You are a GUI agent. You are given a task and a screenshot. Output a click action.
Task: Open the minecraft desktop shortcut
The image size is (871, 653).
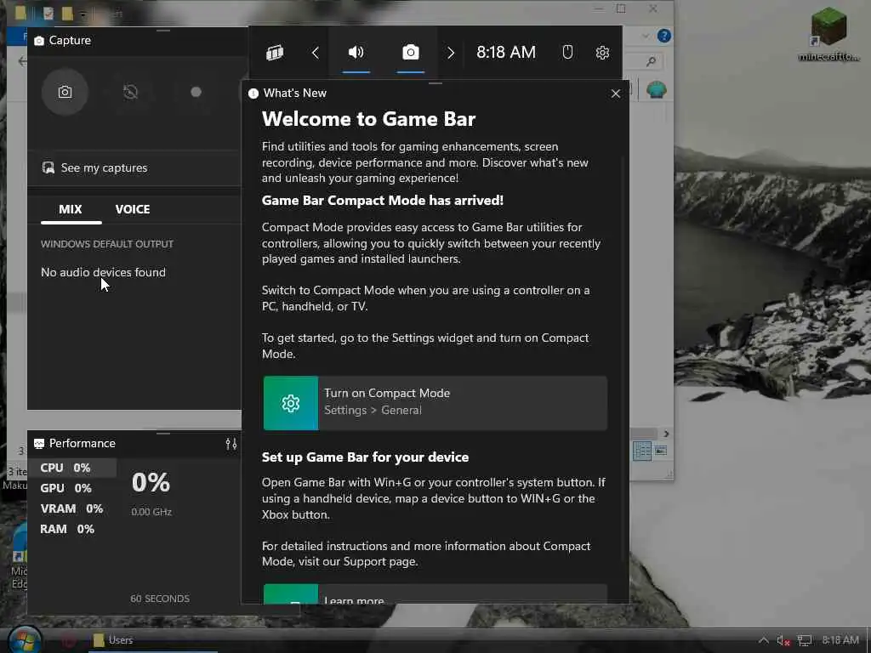coord(828,34)
